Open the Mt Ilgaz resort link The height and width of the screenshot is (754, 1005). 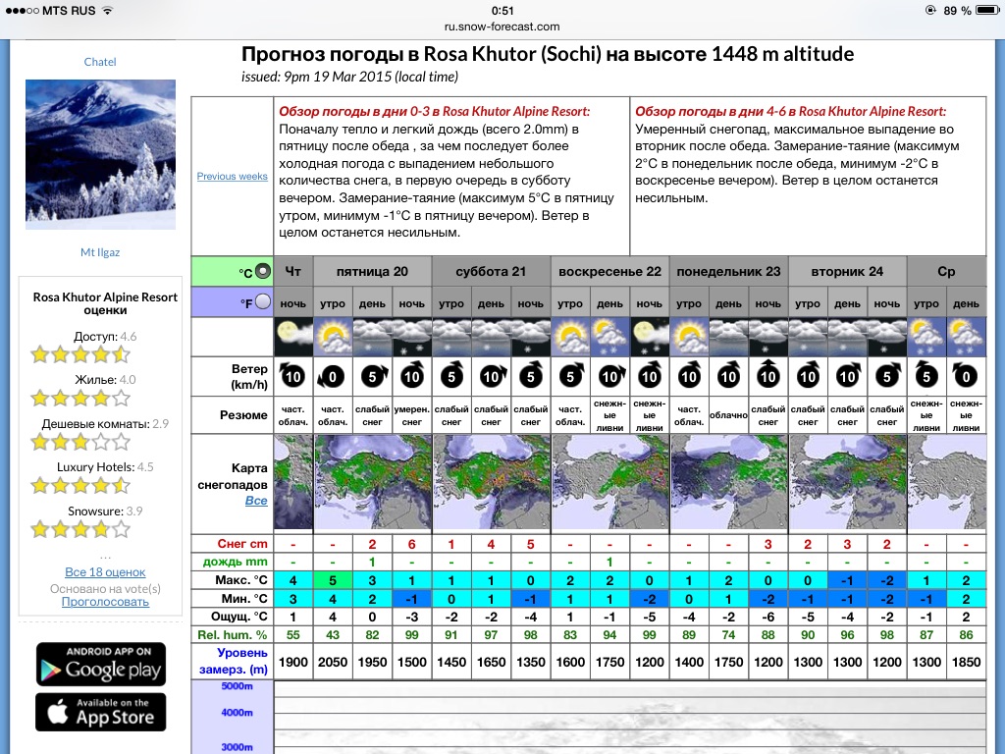[100, 252]
